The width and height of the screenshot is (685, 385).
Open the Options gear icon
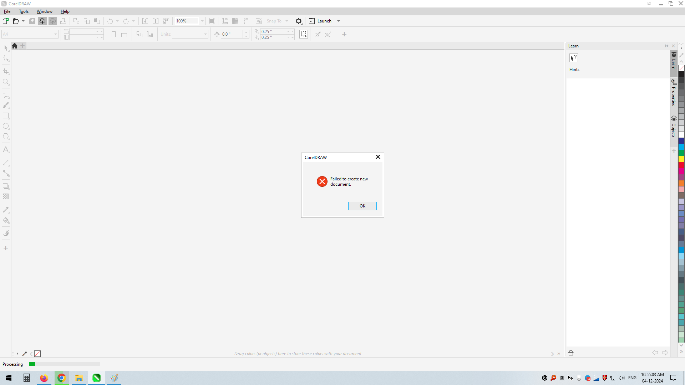(x=299, y=21)
